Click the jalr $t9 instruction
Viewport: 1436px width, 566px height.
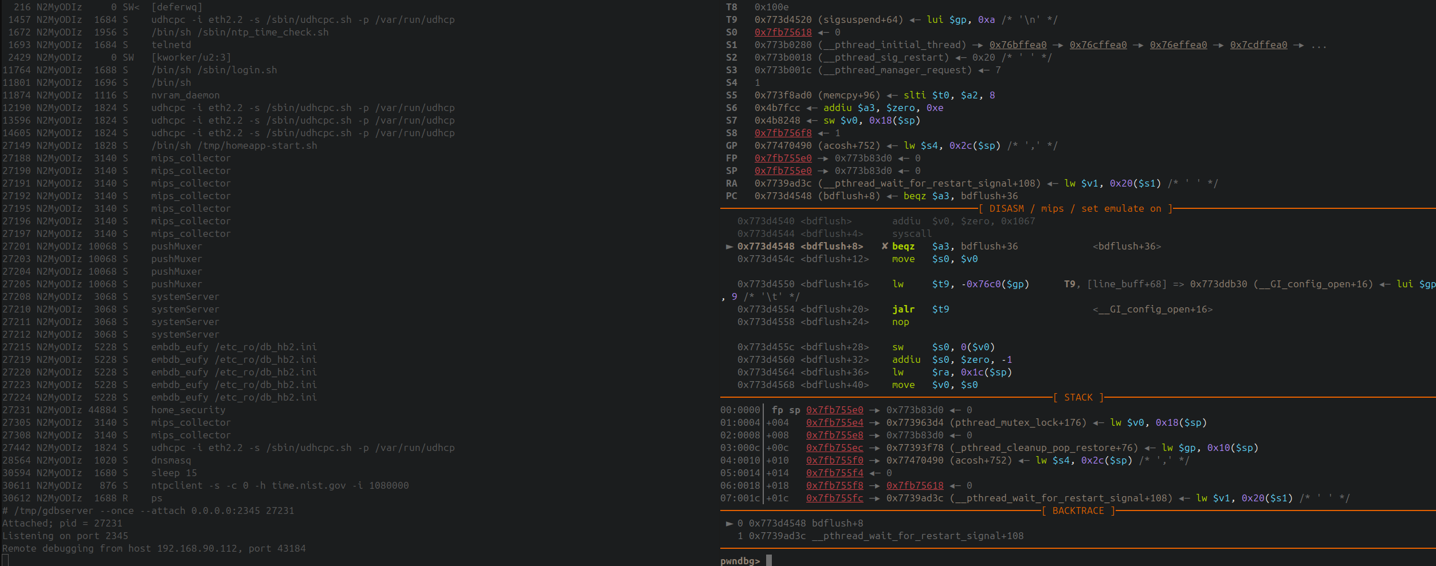(x=921, y=309)
